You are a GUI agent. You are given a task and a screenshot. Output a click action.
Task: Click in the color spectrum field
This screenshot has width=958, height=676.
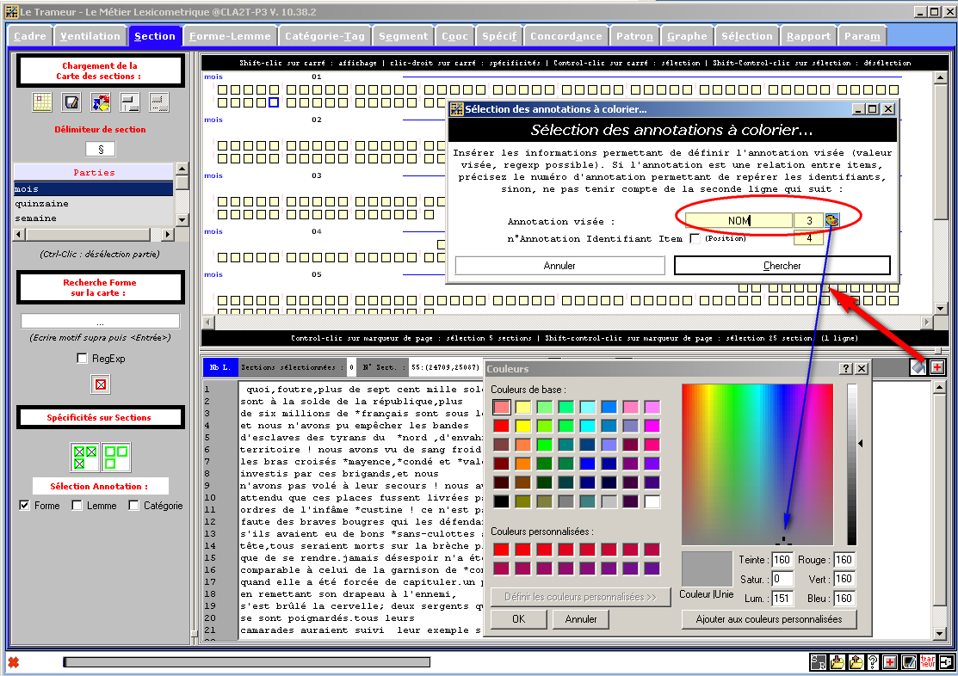[757, 464]
